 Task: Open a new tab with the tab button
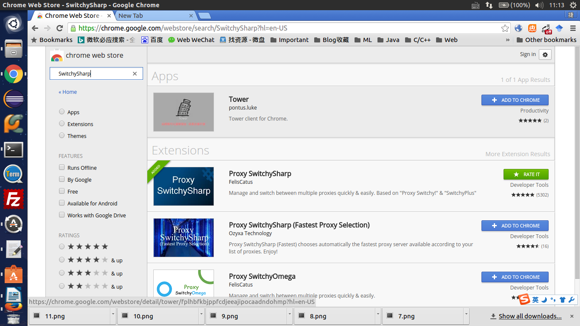tap(205, 16)
